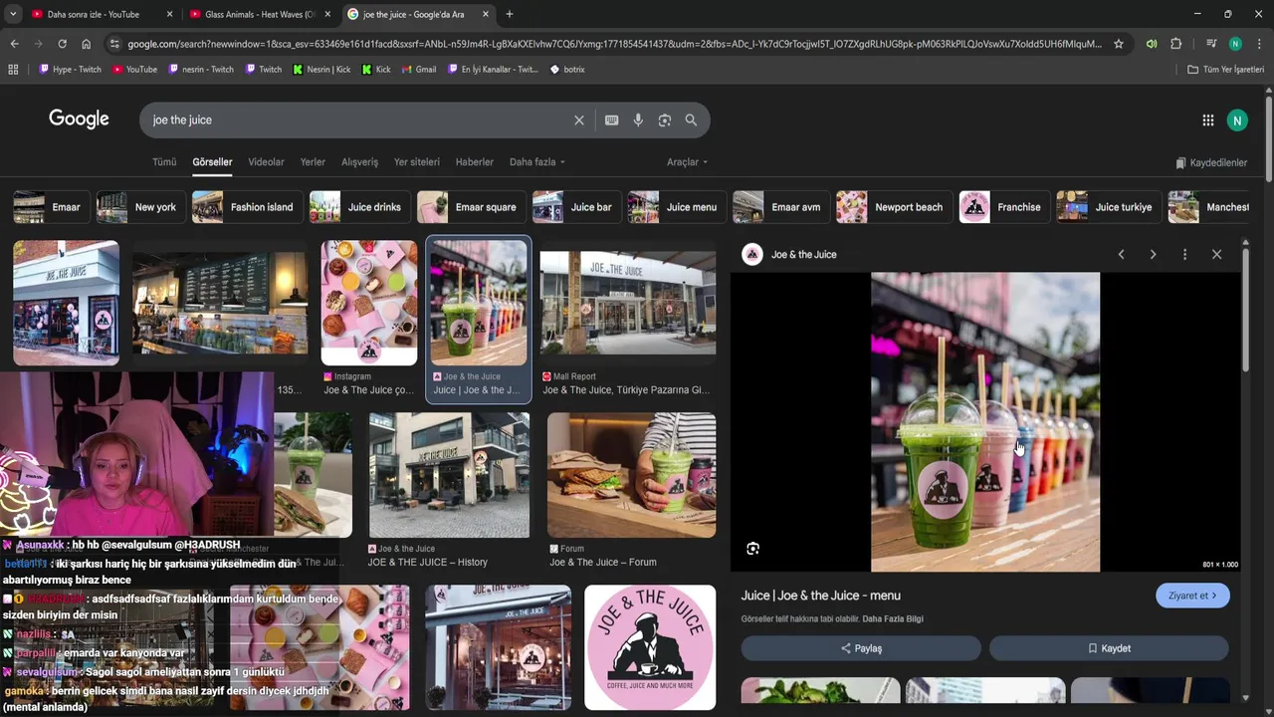Screen dimensions: 1274x717
Task: Submit search with magnifier icon
Action: click(691, 120)
